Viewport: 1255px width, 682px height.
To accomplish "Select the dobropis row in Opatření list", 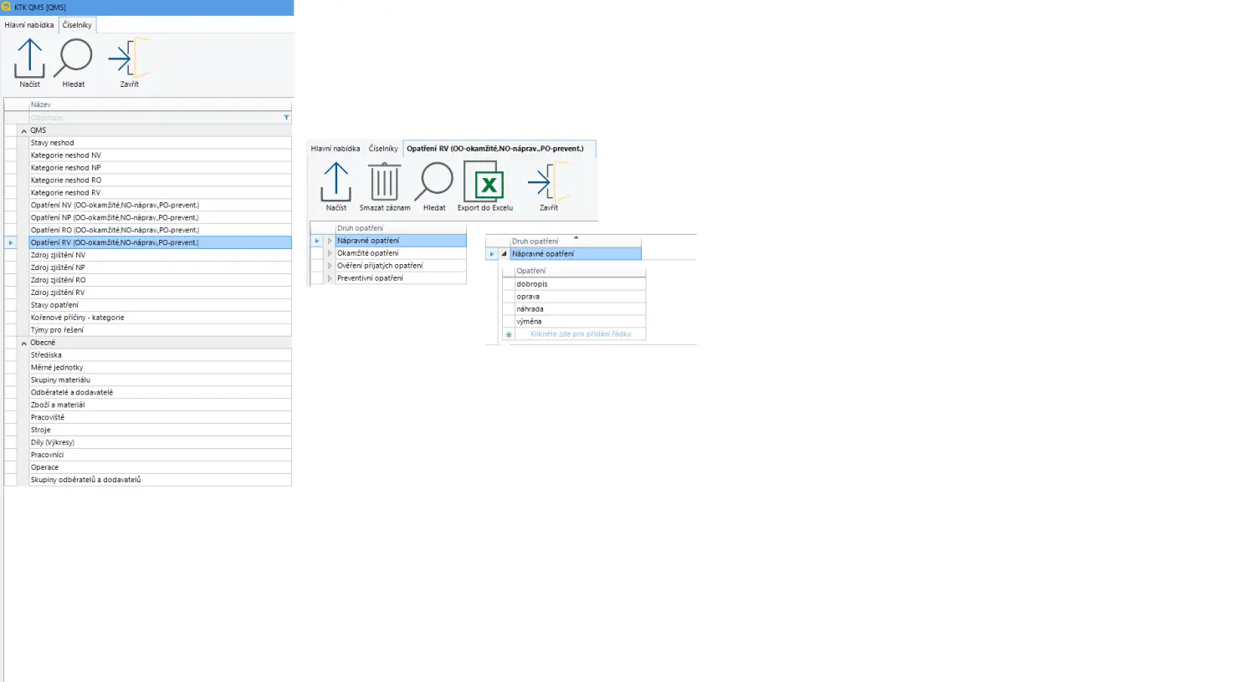I will tap(532, 284).
